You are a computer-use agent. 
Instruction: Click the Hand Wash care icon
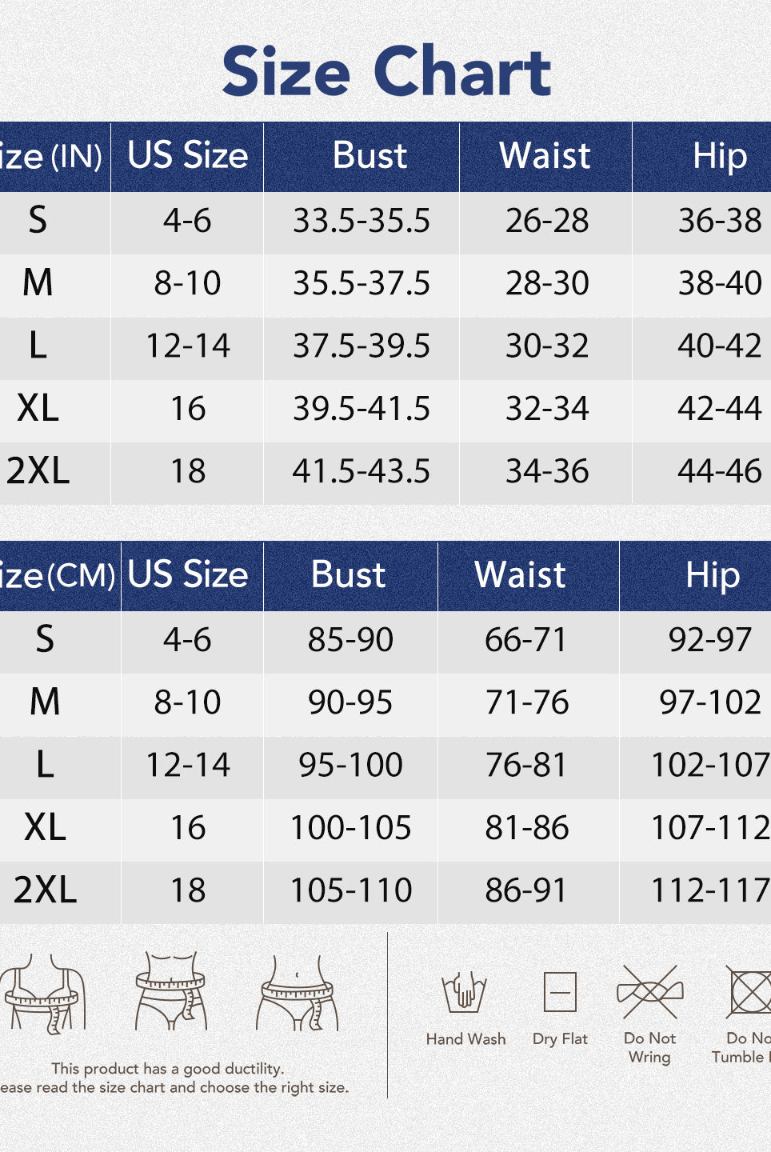coord(465,992)
